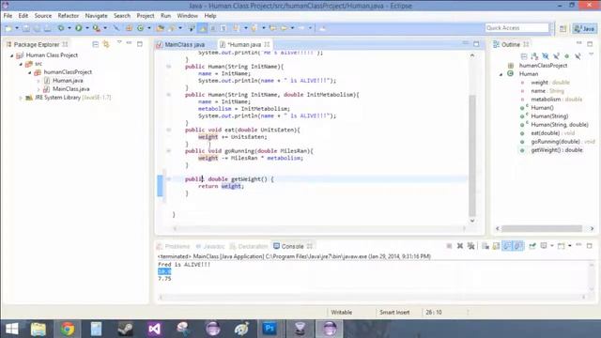Toggle Show Console on standard error

tap(518, 246)
